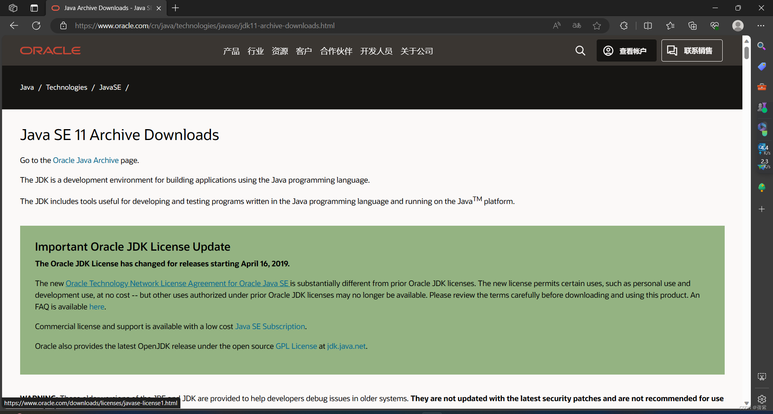
Task: Open the sidebar settings gear
Action: pos(762,399)
